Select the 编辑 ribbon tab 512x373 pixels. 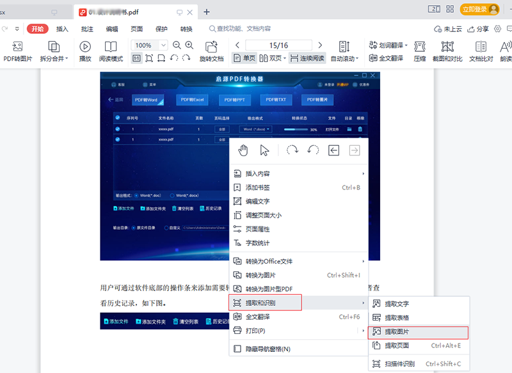[x=111, y=29]
